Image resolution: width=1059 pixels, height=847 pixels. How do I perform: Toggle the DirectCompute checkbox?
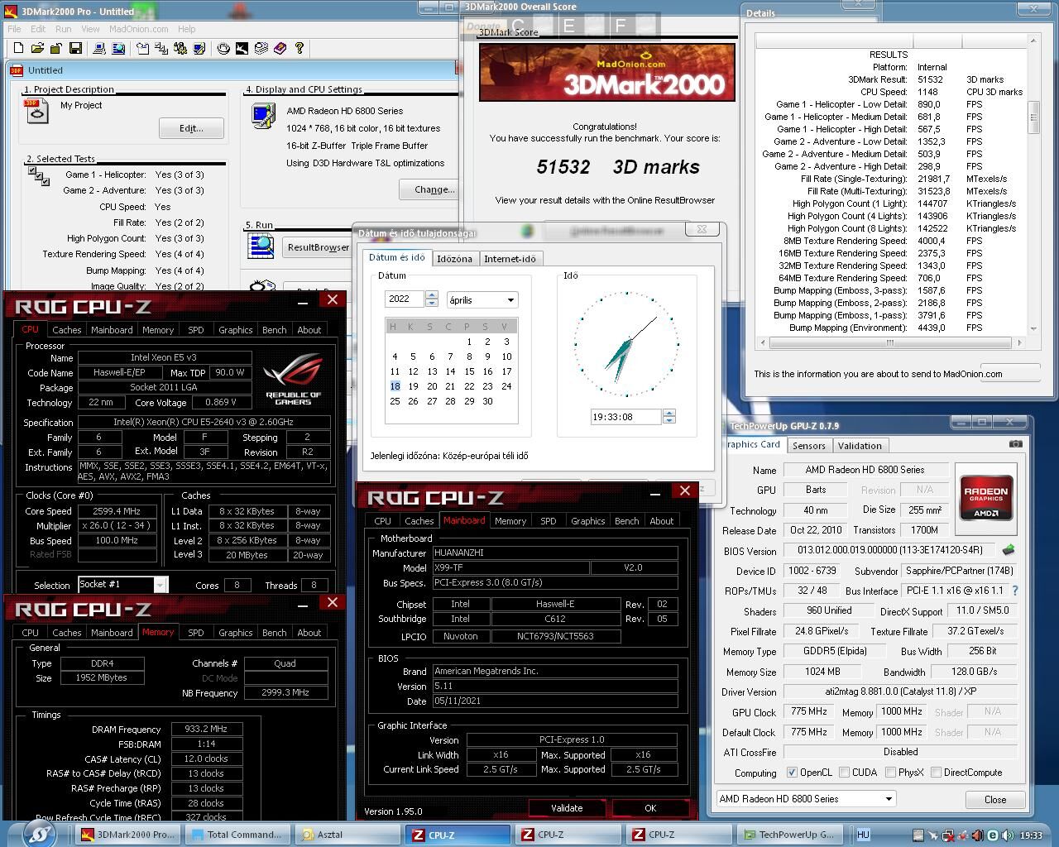coord(936,773)
